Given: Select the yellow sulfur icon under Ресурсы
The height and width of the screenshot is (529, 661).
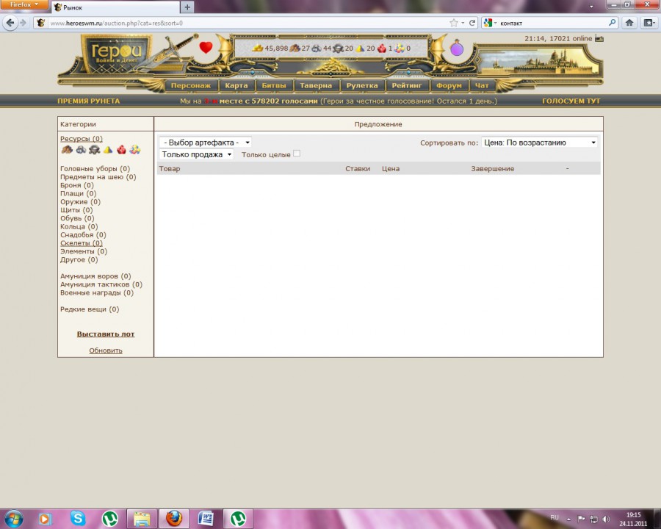Looking at the screenshot, I should click(108, 149).
